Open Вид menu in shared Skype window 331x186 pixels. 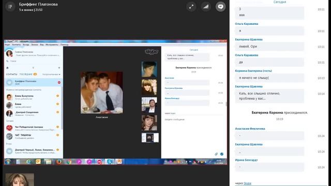tap(42, 45)
